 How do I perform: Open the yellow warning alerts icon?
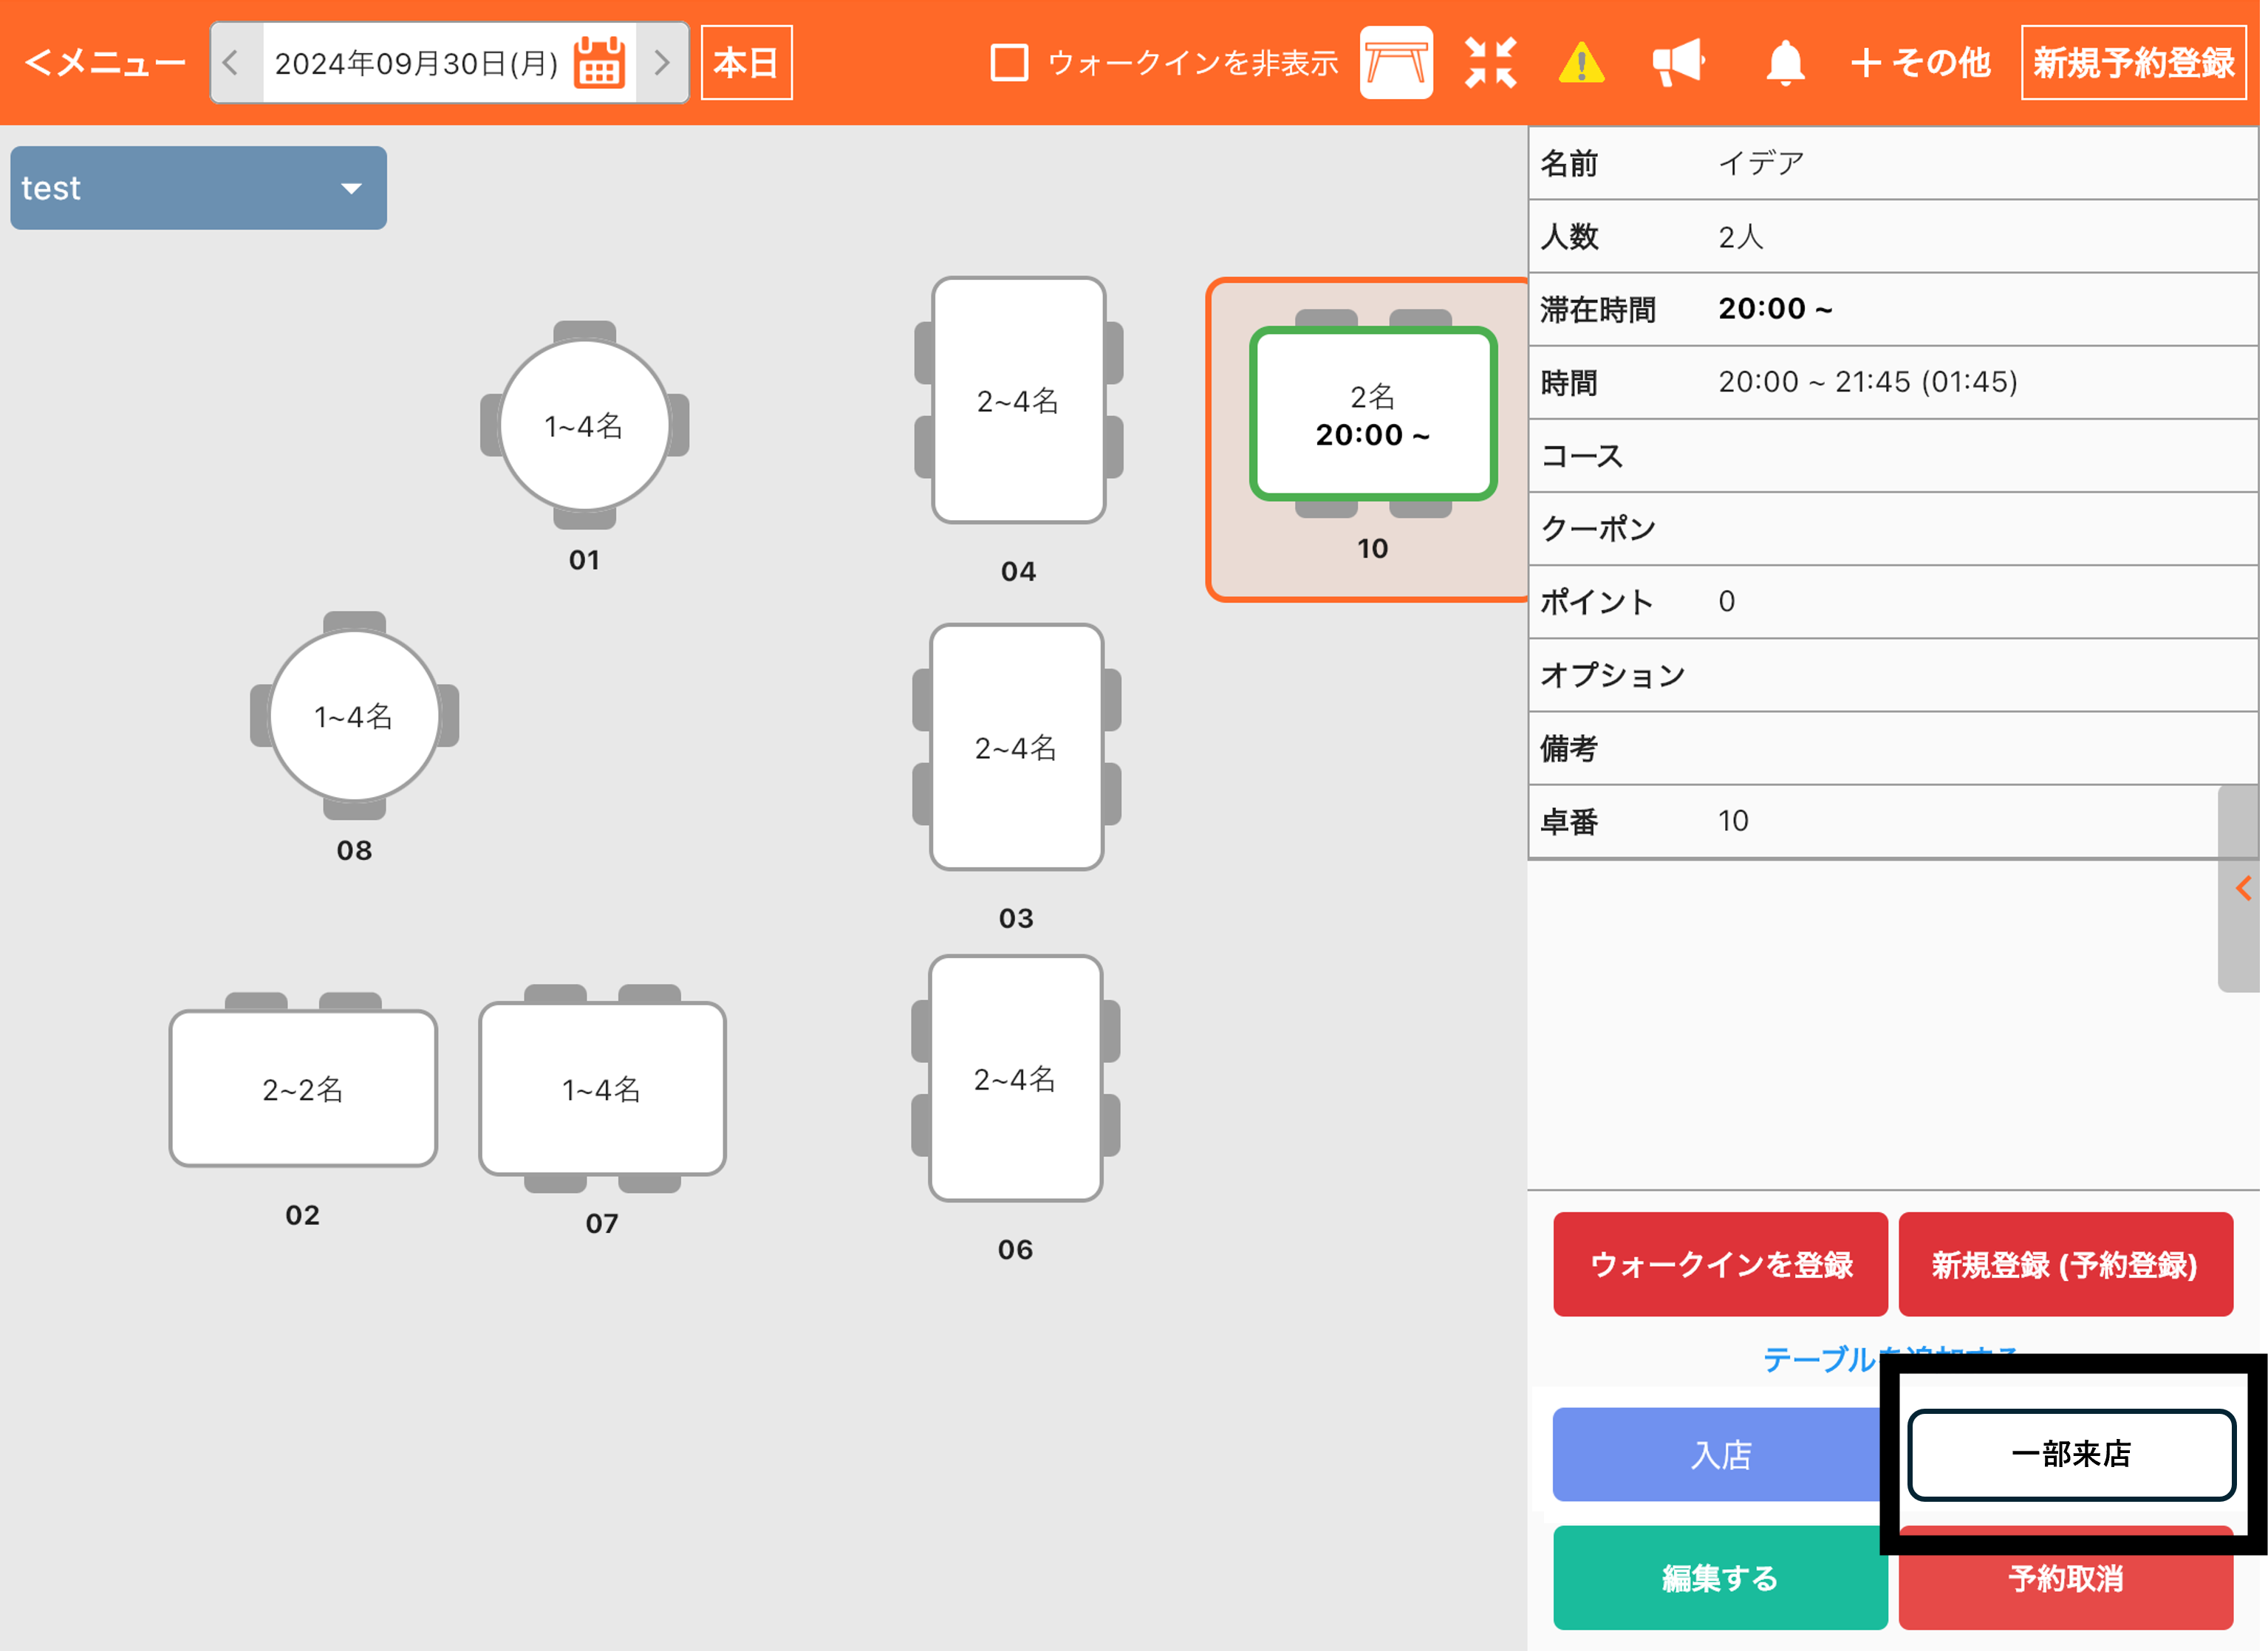point(1581,63)
